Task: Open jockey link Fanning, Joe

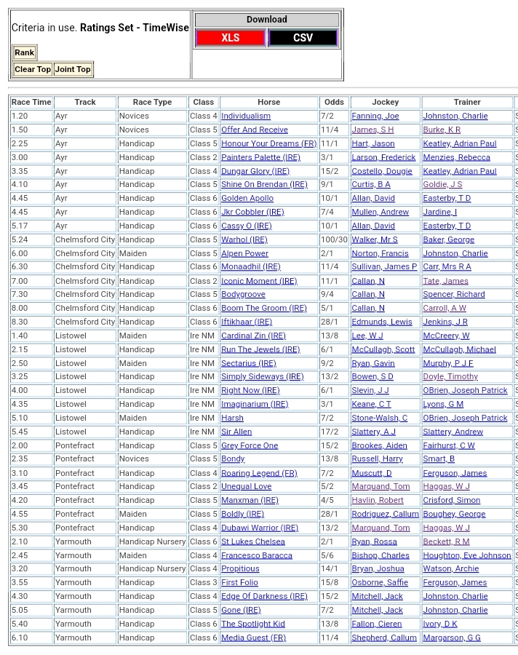Action: (x=375, y=116)
